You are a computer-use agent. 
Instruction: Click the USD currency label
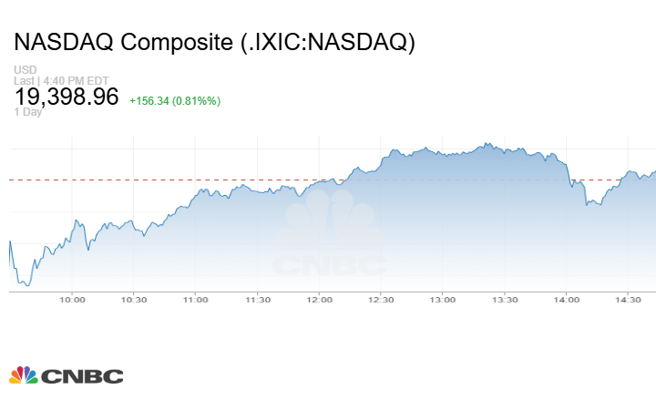[x=25, y=70]
